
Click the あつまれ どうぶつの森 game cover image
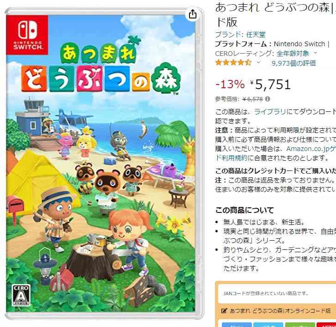[100, 163]
